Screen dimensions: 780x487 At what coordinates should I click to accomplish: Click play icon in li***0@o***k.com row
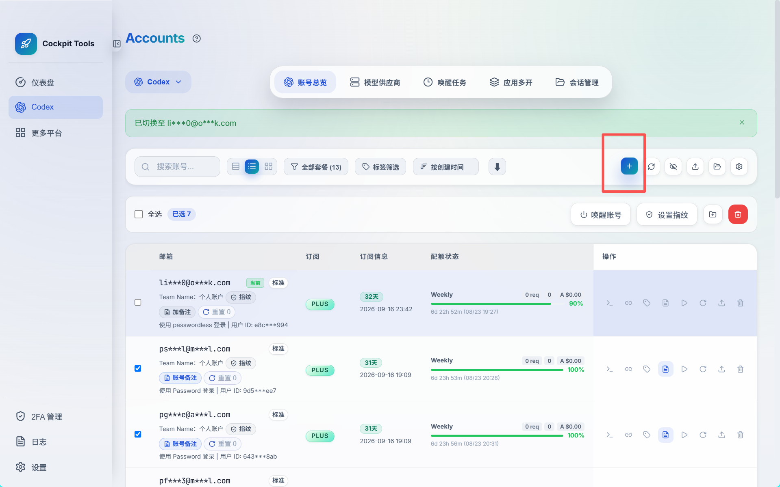pos(684,303)
